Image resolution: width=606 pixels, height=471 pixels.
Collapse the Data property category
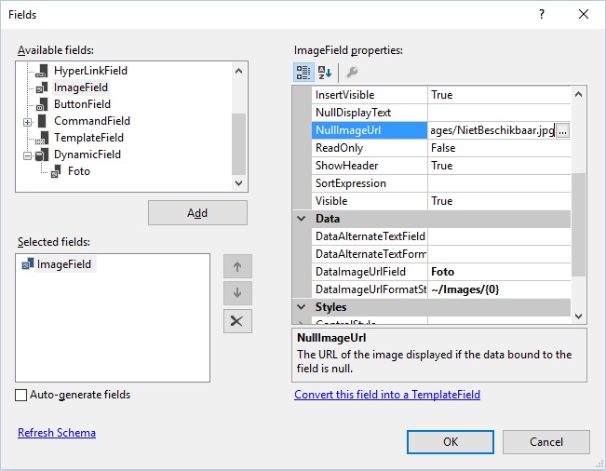point(301,219)
